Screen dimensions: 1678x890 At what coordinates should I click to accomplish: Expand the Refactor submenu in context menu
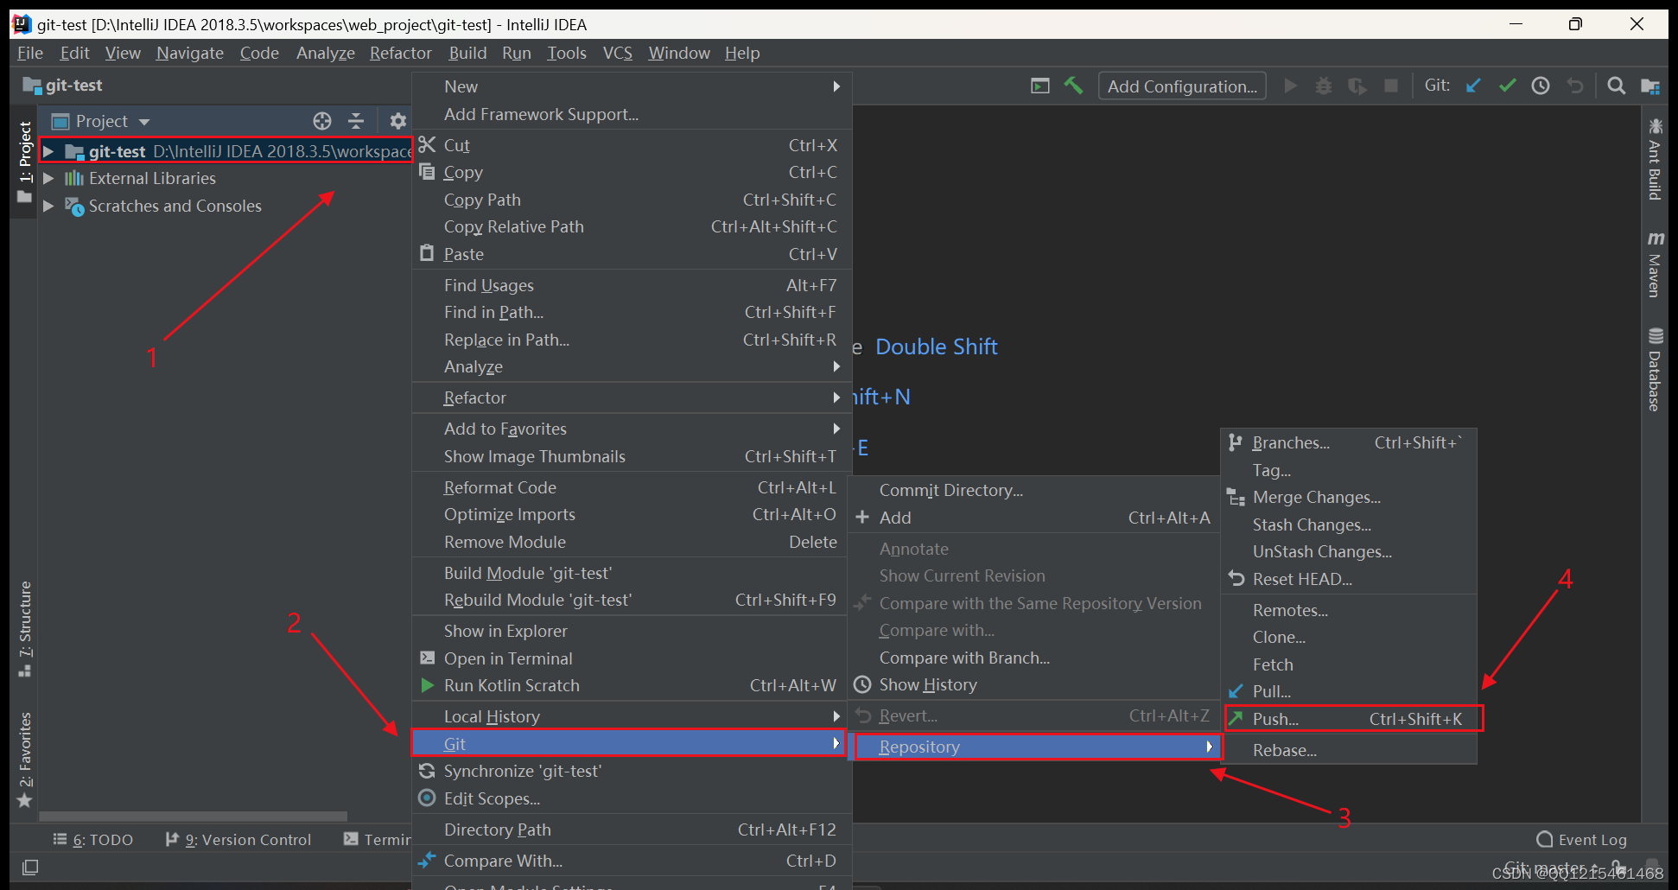click(632, 397)
